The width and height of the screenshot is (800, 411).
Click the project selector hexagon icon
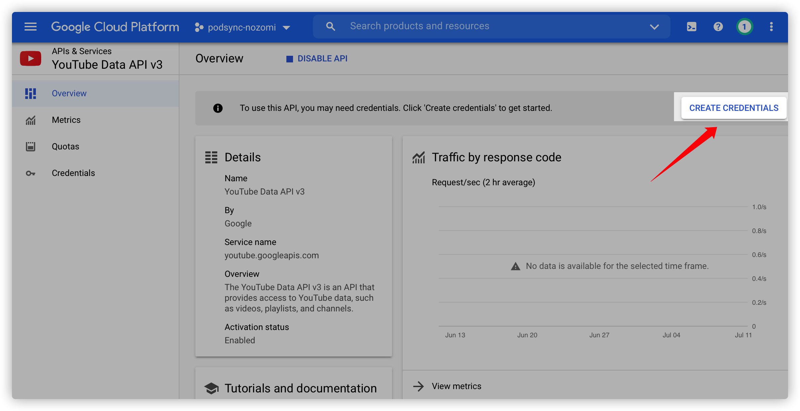click(x=199, y=27)
